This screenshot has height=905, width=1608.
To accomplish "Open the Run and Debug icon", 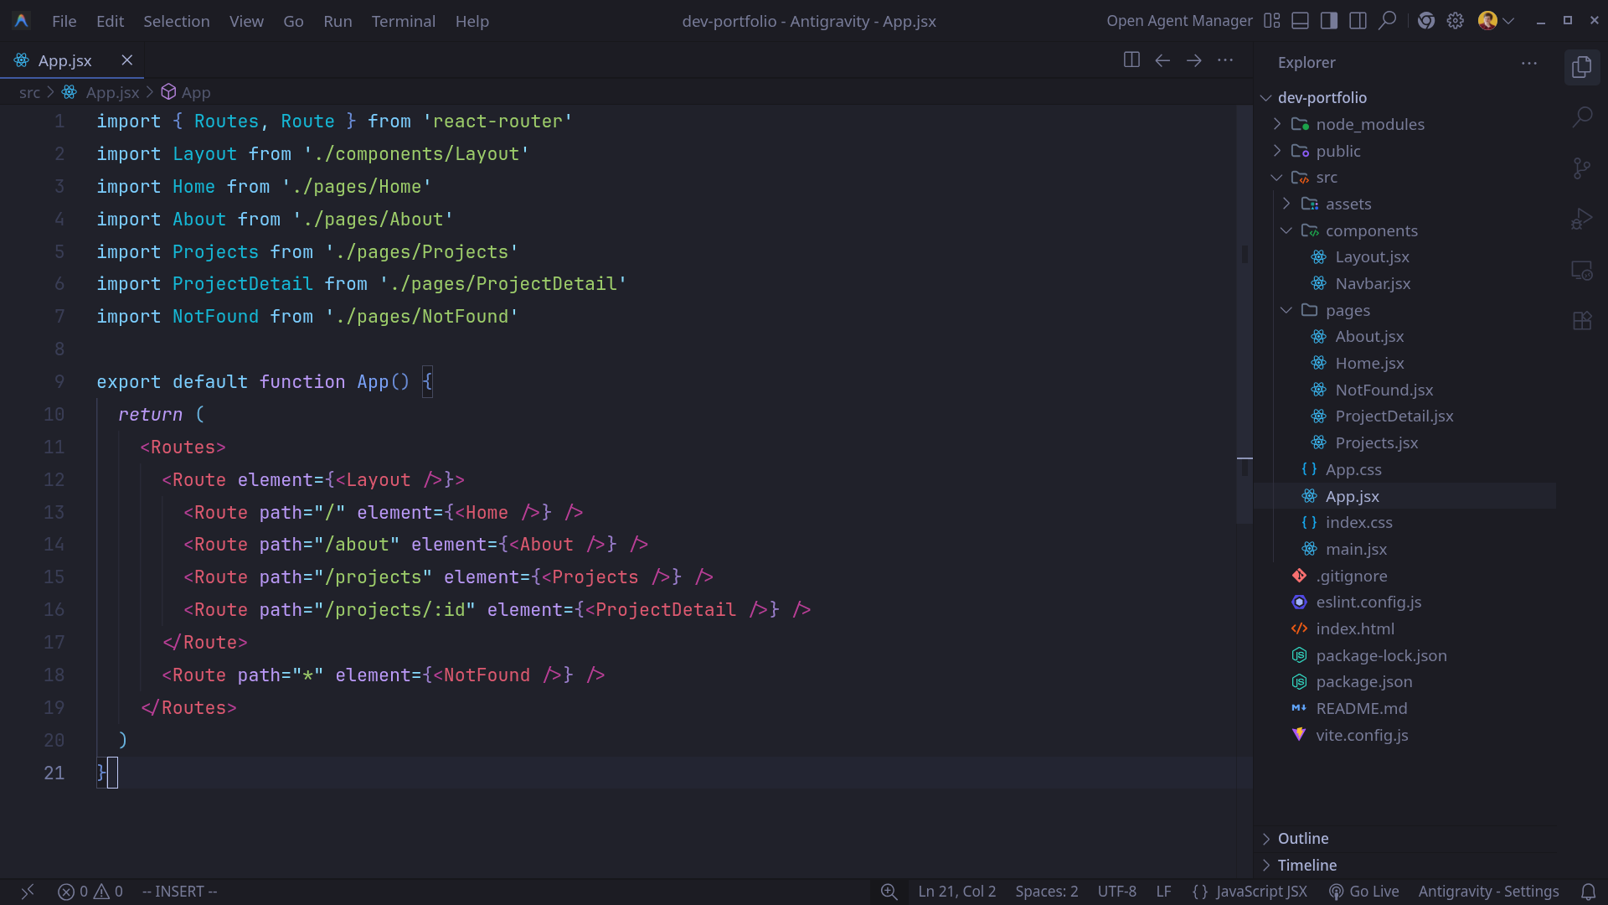I will coord(1581,219).
